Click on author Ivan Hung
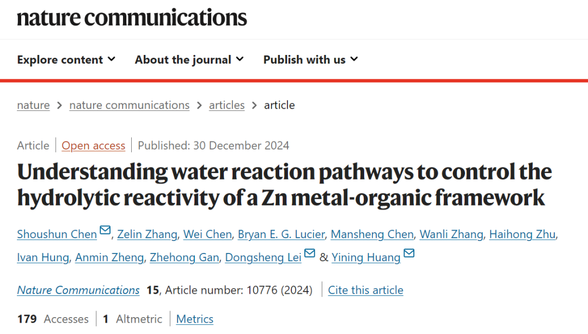 [43, 257]
